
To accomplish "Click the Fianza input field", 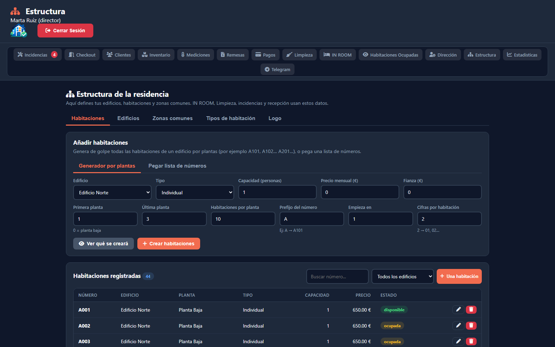I will point(443,192).
